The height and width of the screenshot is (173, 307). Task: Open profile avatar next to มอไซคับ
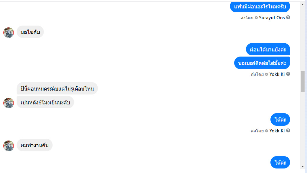pos(8,32)
